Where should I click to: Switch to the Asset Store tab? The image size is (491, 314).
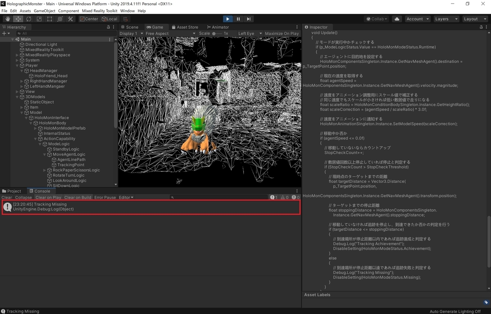tap(185, 27)
